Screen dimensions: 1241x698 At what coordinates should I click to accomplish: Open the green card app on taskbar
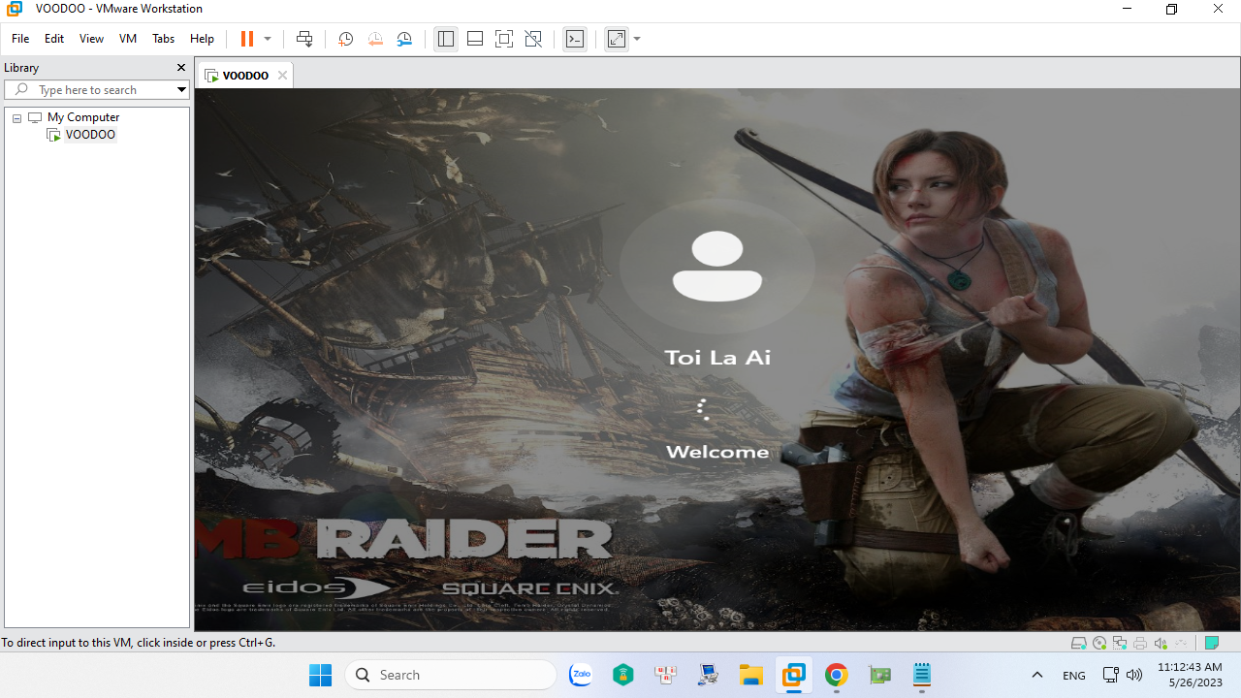[879, 675]
